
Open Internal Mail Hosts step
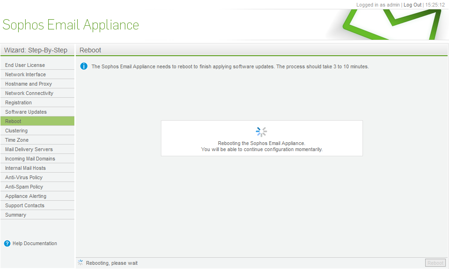click(37, 168)
